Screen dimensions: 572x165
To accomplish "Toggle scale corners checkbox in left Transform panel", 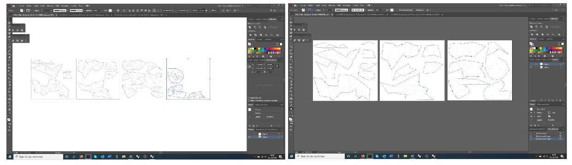I will 248,98.
